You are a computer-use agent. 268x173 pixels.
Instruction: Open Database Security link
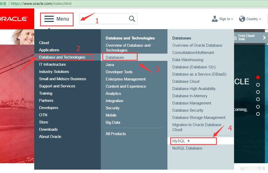pos(188,110)
